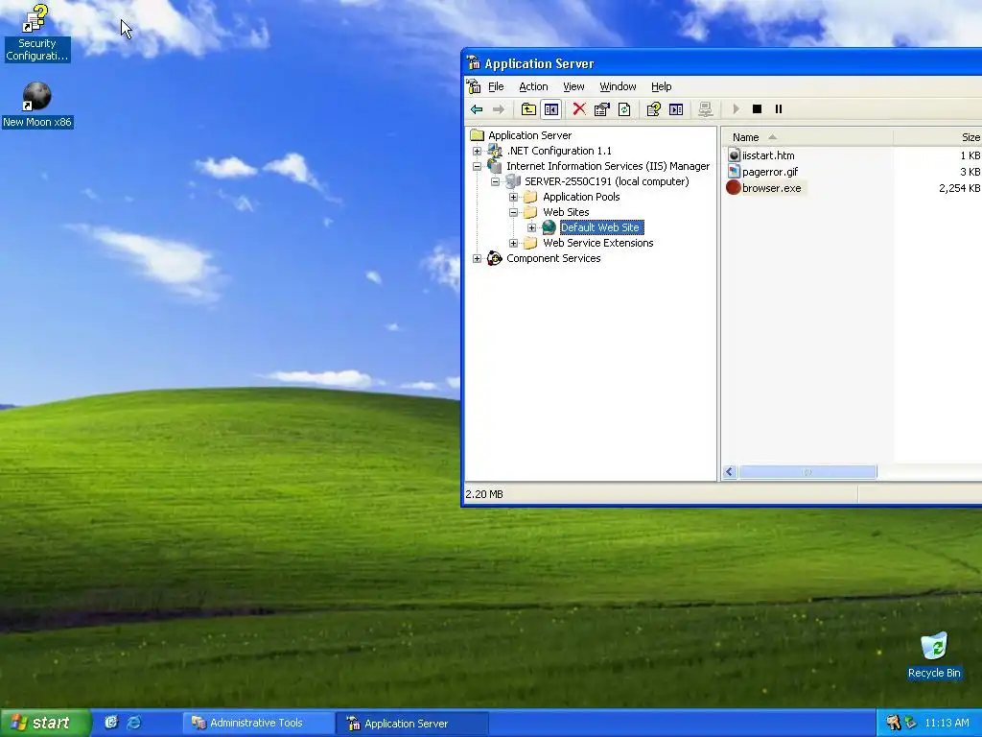Click the Application Server title bar icon
The height and width of the screenshot is (737, 982).
[x=474, y=62]
